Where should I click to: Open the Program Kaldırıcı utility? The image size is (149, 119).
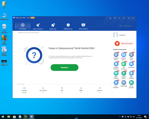tap(124, 75)
